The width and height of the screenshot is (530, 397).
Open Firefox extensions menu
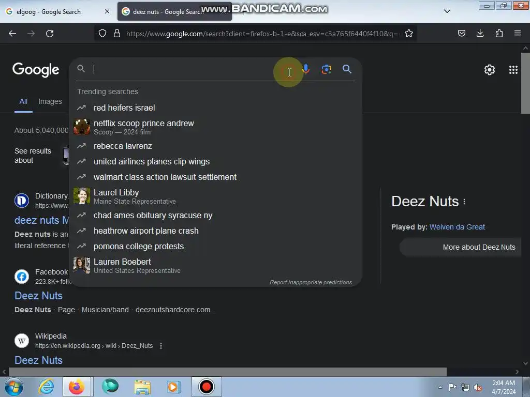tap(499, 33)
